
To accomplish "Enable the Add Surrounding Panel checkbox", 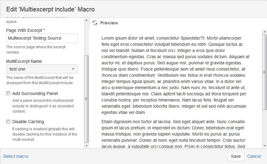I will (x=8, y=93).
